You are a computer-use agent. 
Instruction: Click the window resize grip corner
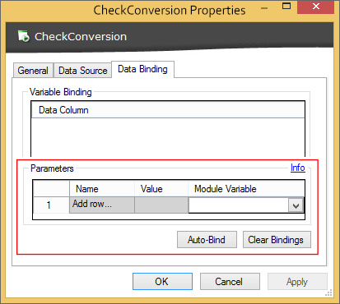tap(329, 293)
